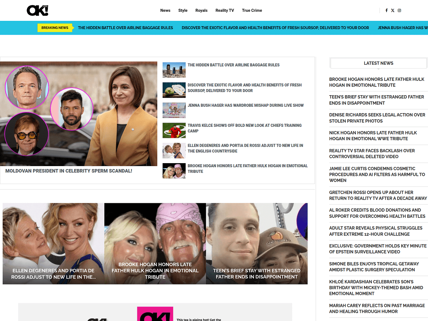Select the Latest News sidebar heading
The height and width of the screenshot is (321, 428).
click(x=378, y=63)
